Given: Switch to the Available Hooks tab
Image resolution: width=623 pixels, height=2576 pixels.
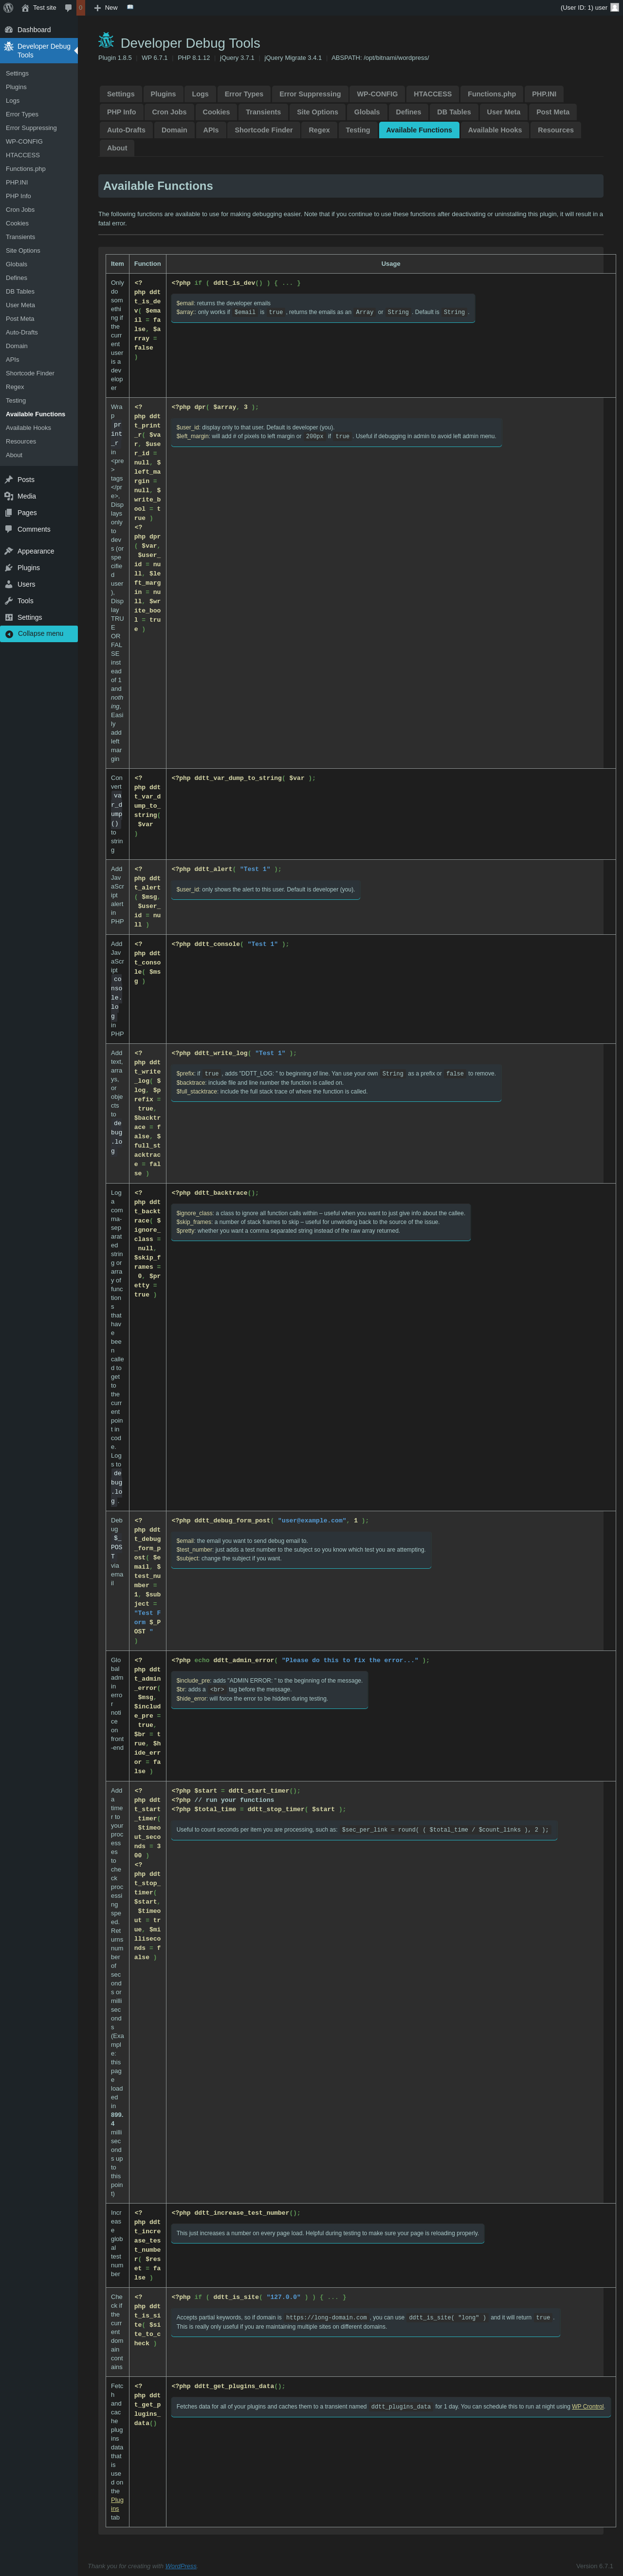Looking at the screenshot, I should 494,130.
